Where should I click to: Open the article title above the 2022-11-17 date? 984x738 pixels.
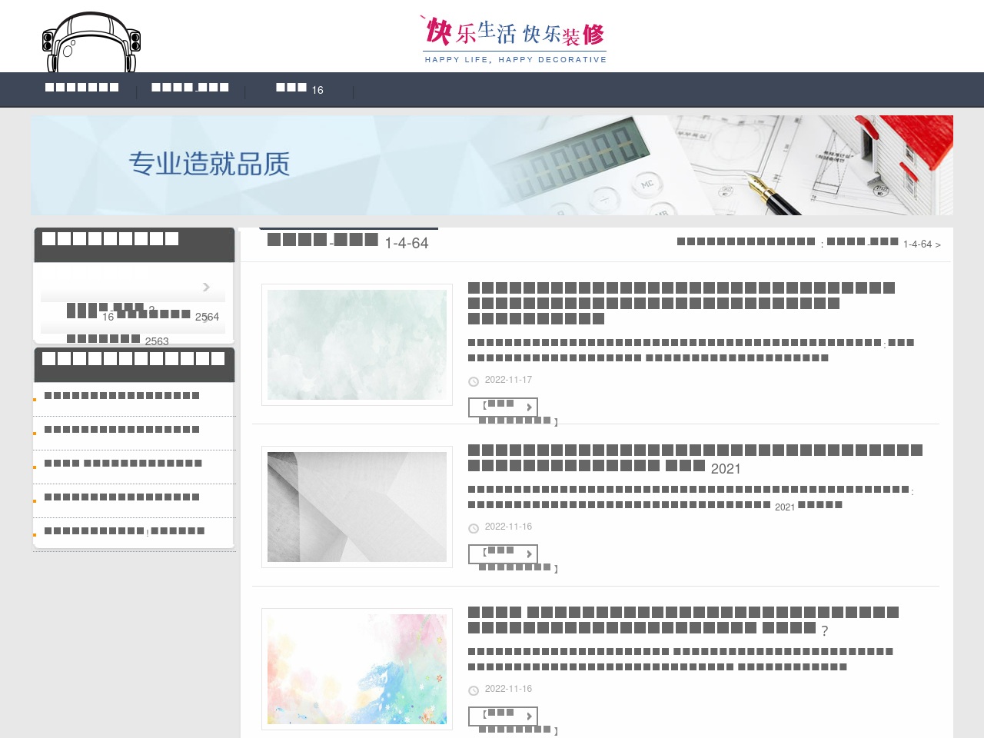click(681, 303)
